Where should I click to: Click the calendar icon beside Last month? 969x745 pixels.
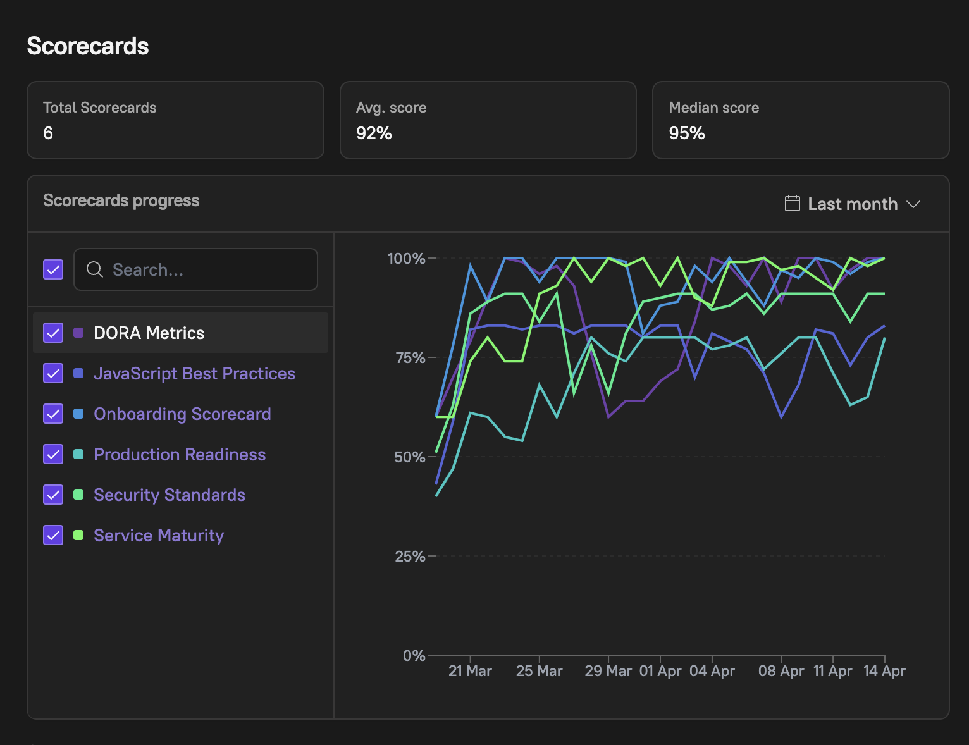click(x=792, y=204)
